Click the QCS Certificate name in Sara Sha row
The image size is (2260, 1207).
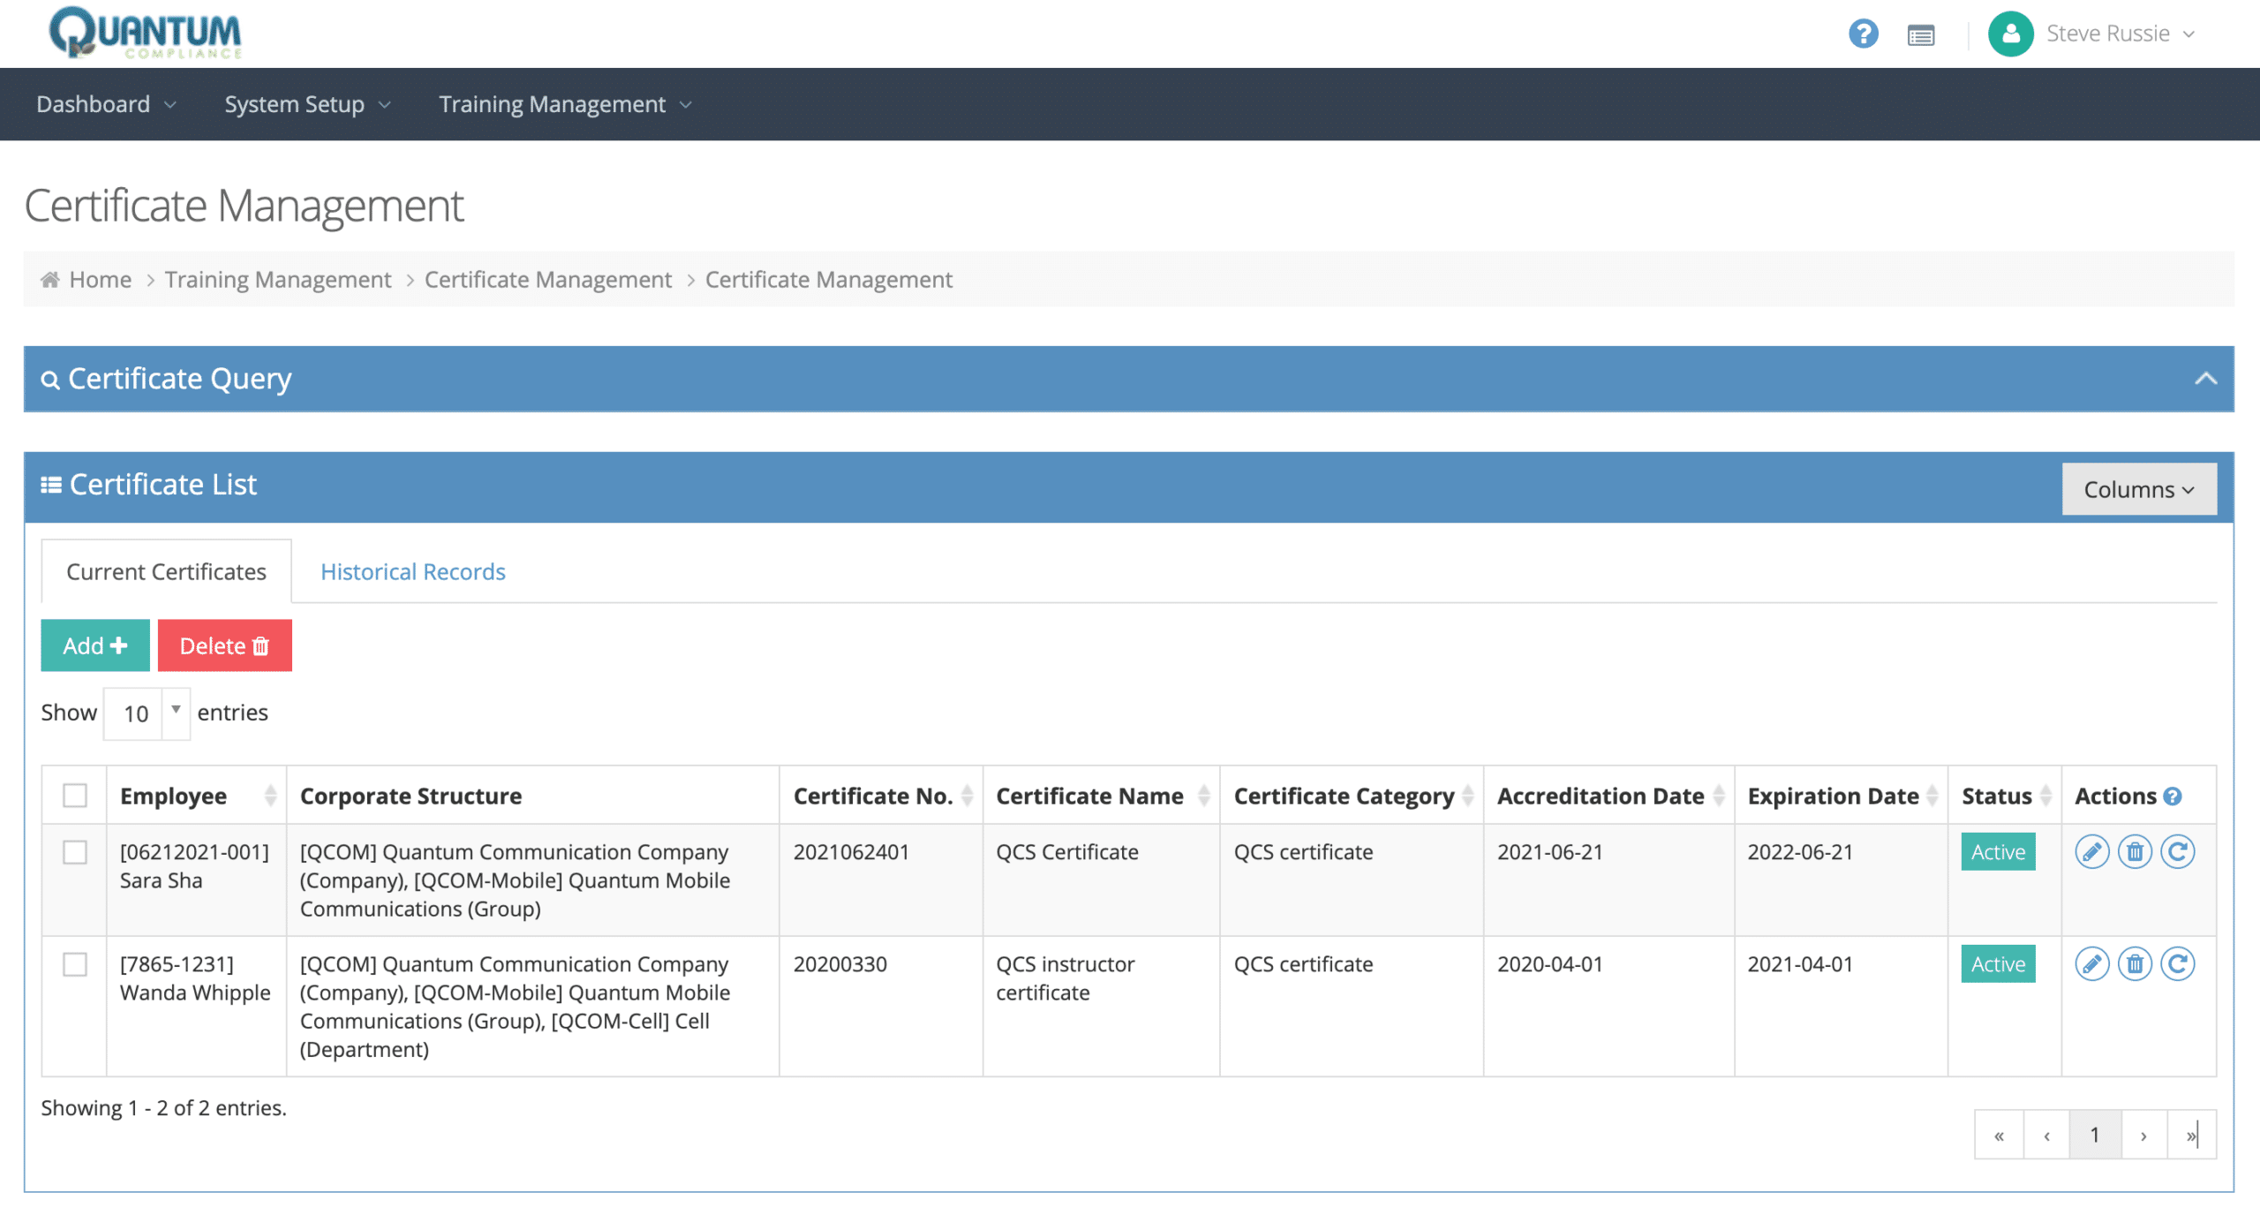[1066, 852]
